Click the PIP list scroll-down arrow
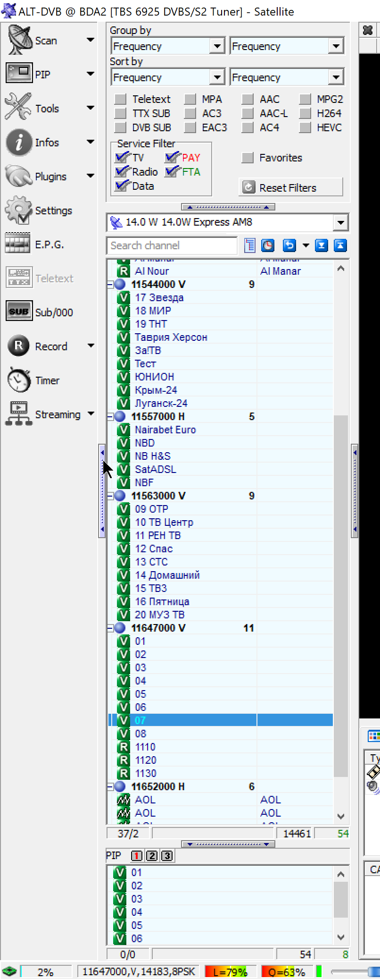 (x=341, y=937)
